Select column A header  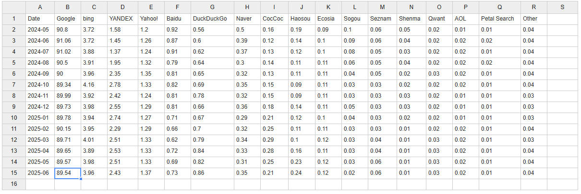(40, 7)
